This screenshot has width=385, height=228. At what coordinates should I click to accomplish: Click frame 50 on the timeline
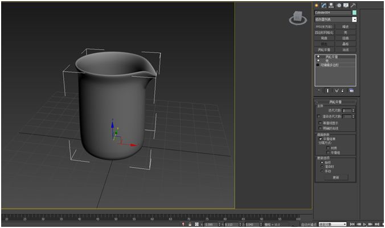(116, 218)
